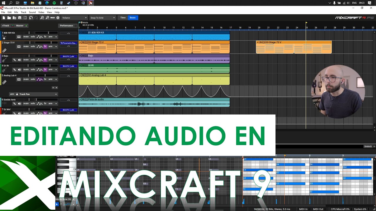This screenshot has width=376, height=211.
Task: Mute the Bajo track
Action: point(26,60)
